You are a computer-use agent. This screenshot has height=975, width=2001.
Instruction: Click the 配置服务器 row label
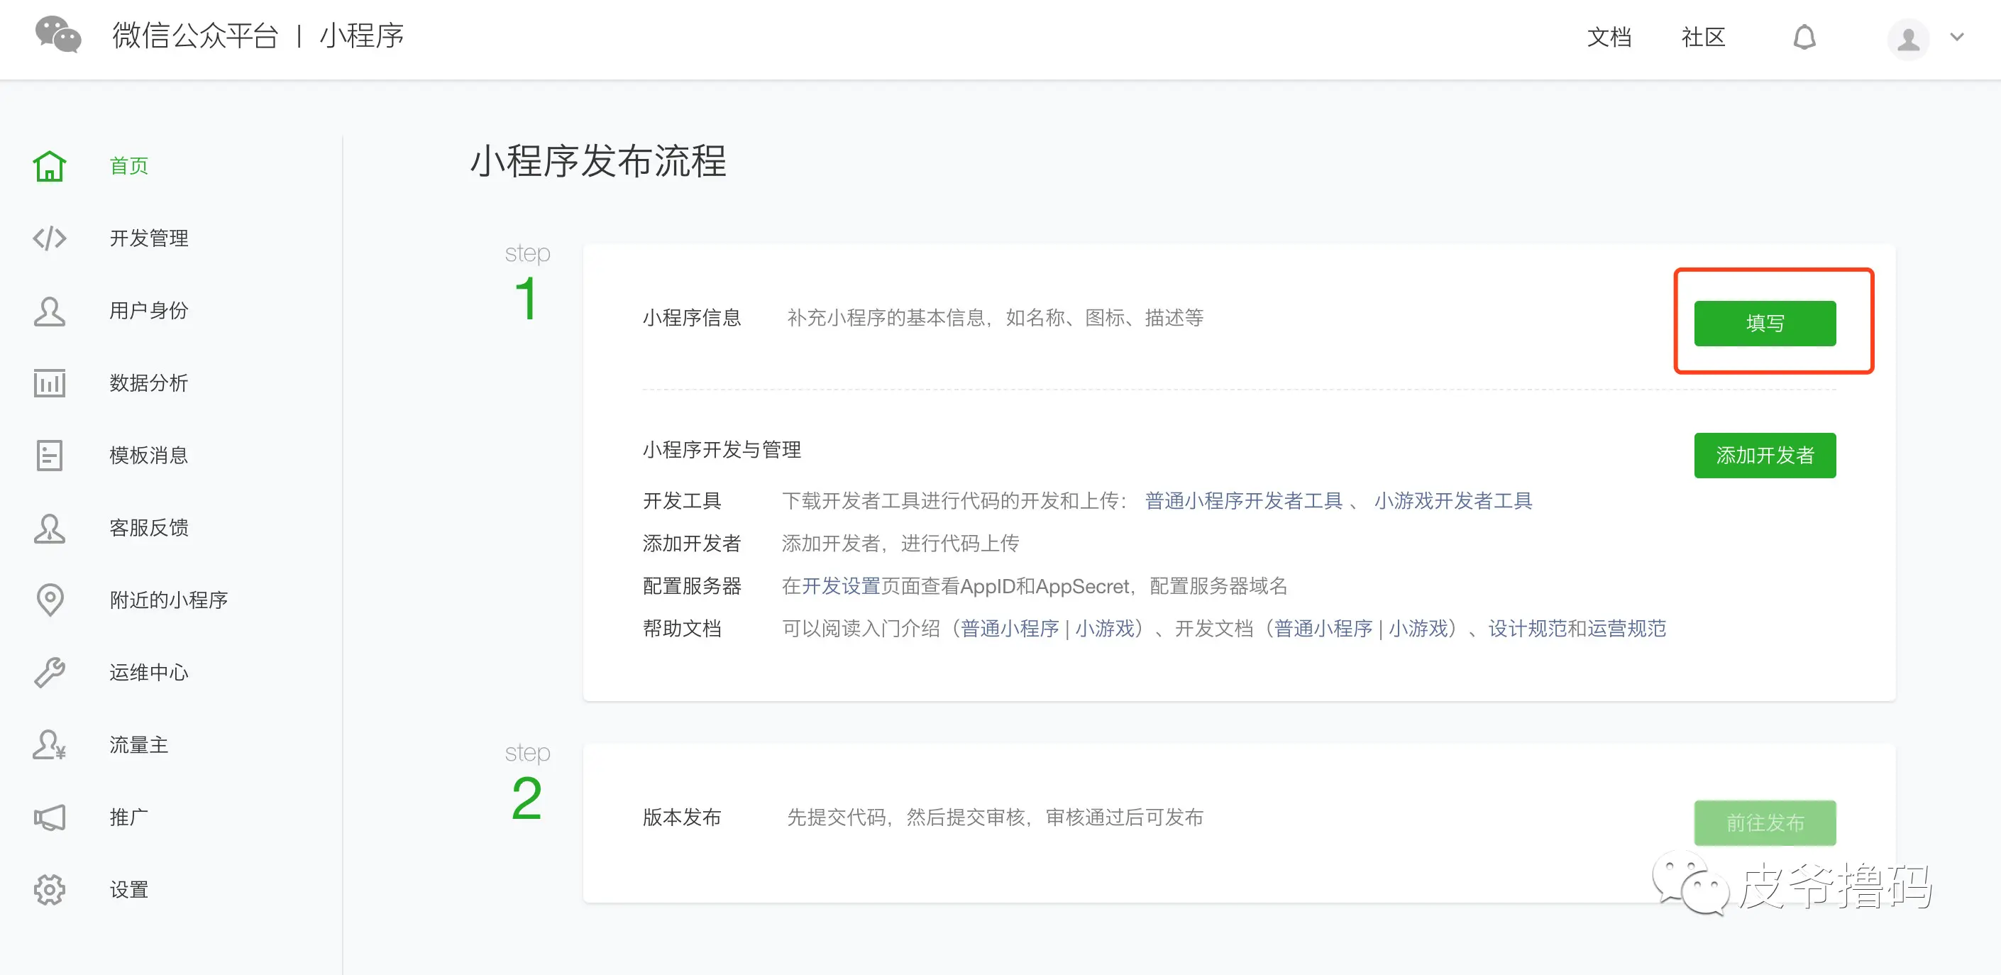(691, 585)
